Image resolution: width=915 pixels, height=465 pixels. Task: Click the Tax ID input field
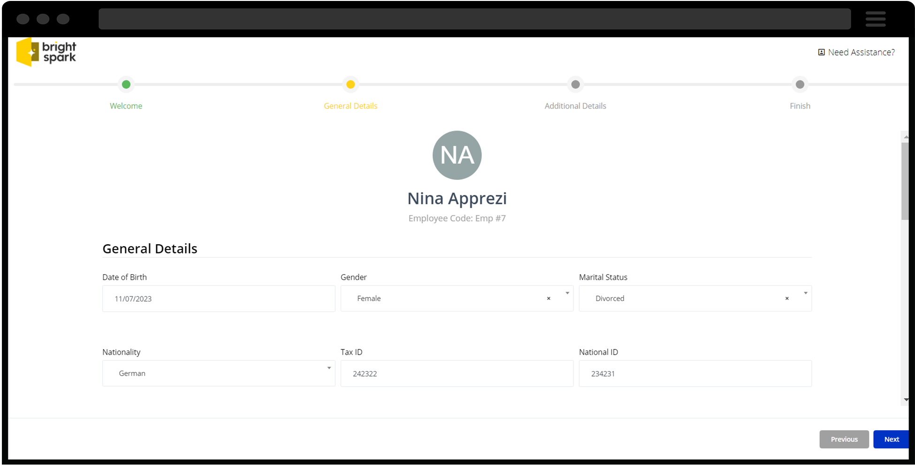(457, 373)
